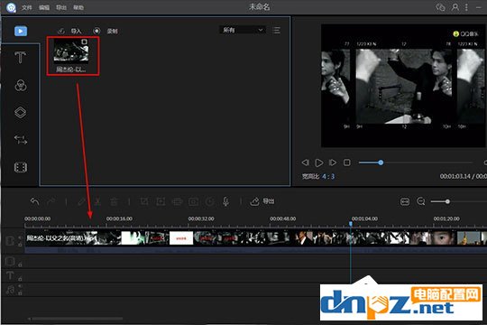Stop the preview playback

(347, 162)
